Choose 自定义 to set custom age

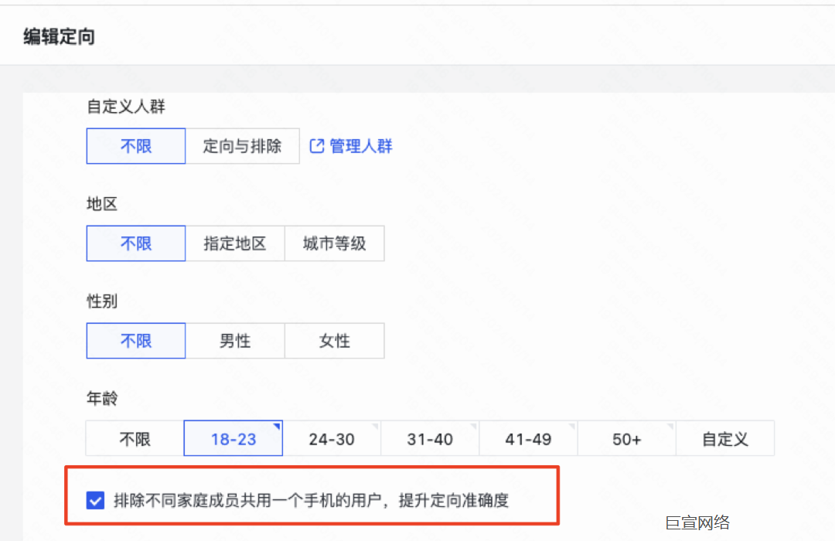pyautogui.click(x=724, y=437)
